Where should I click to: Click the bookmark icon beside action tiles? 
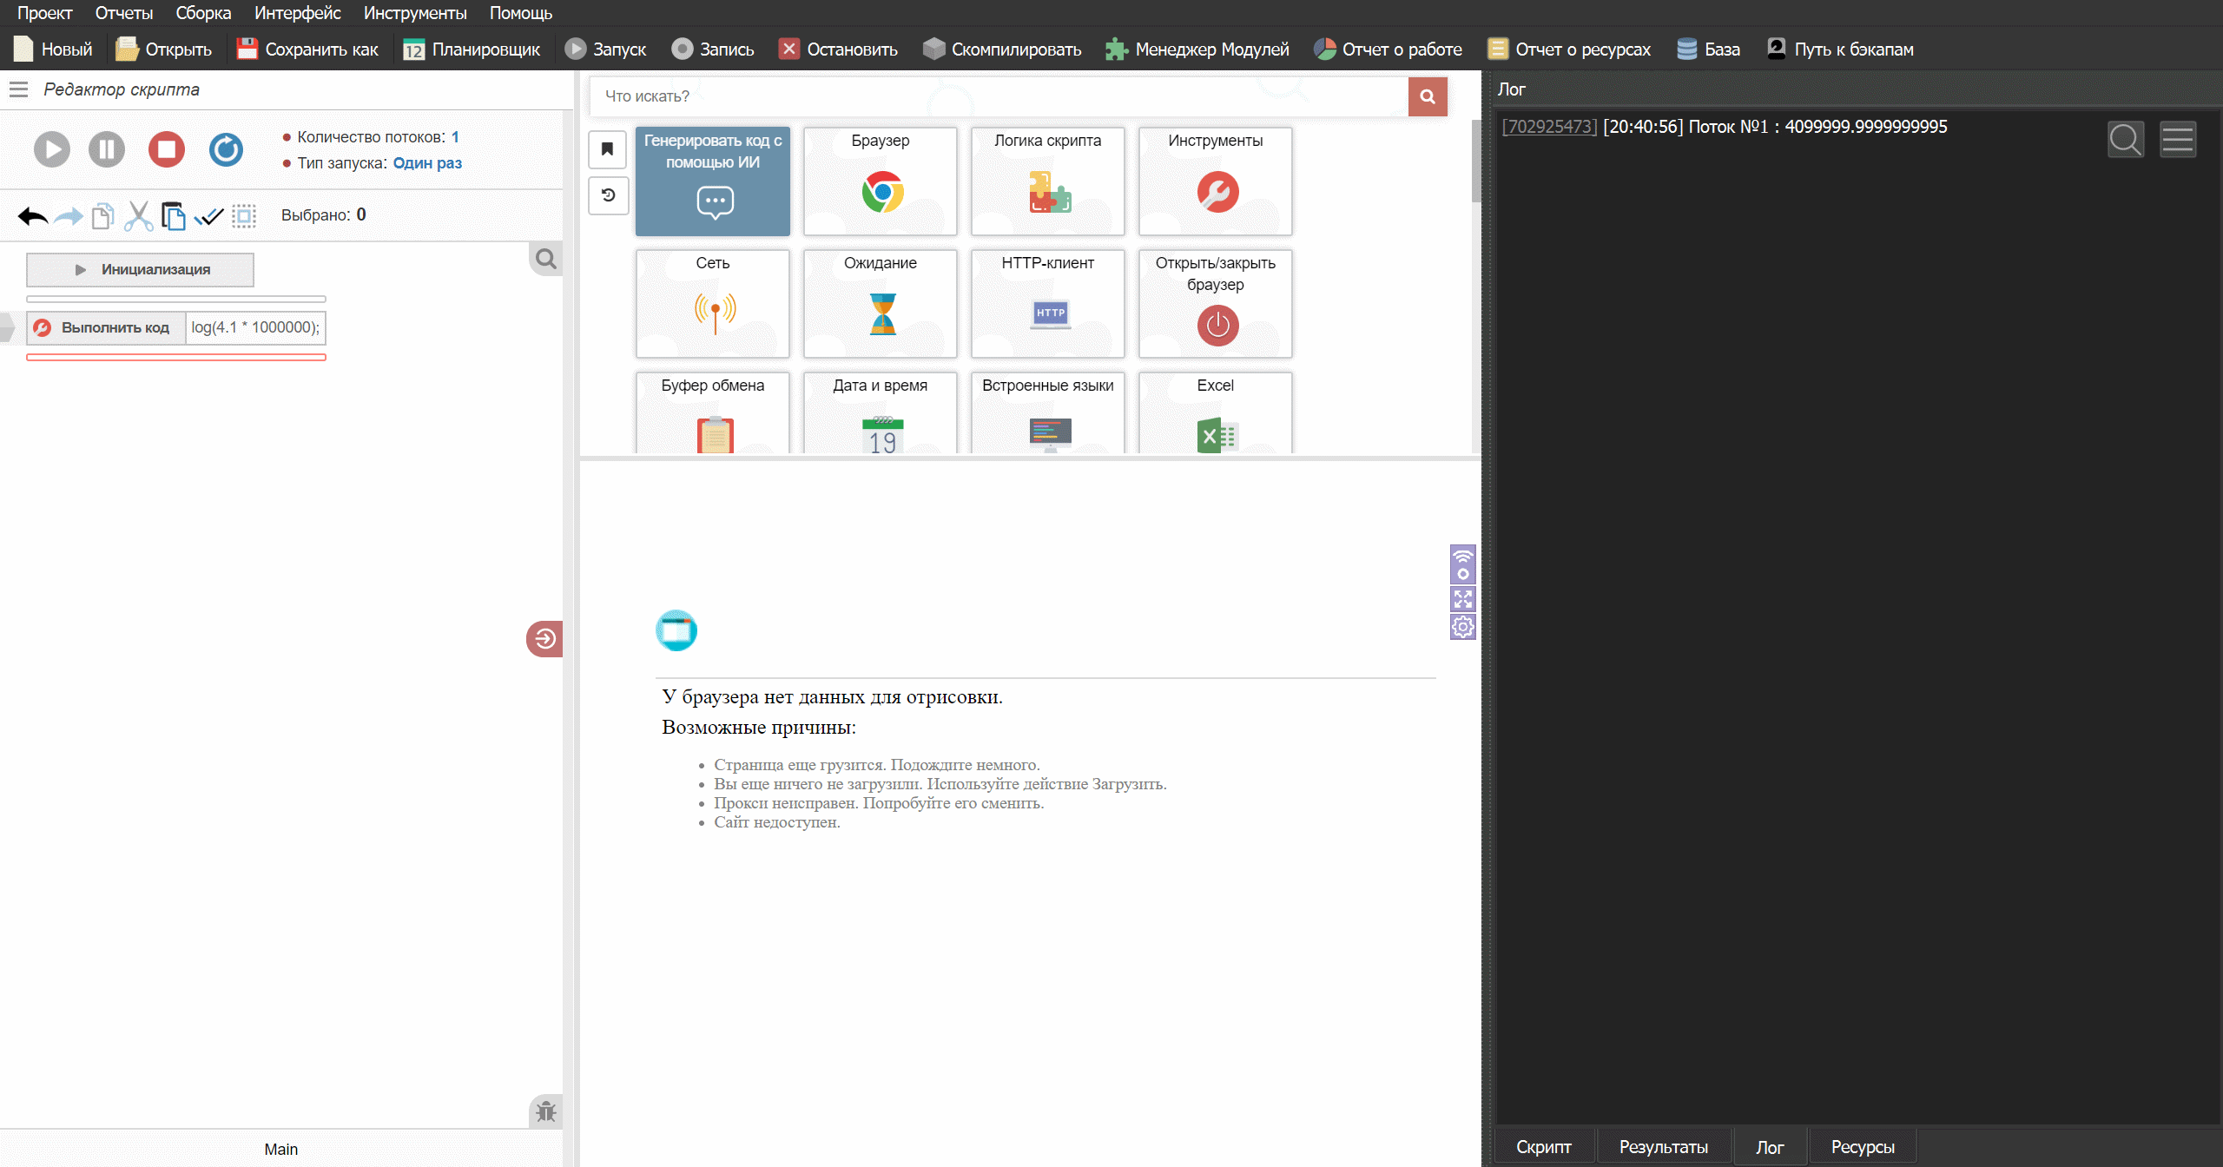point(608,149)
